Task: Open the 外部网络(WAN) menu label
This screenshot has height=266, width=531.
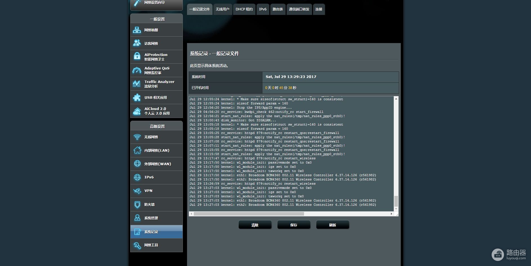Action: pos(157,164)
